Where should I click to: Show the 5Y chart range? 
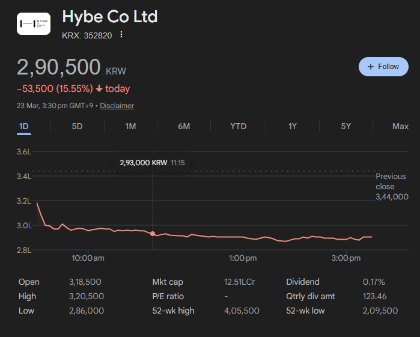(x=346, y=126)
